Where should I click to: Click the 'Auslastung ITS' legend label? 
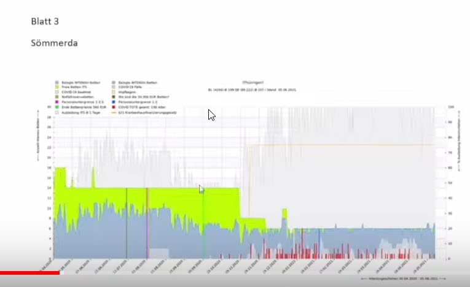(x=81, y=112)
